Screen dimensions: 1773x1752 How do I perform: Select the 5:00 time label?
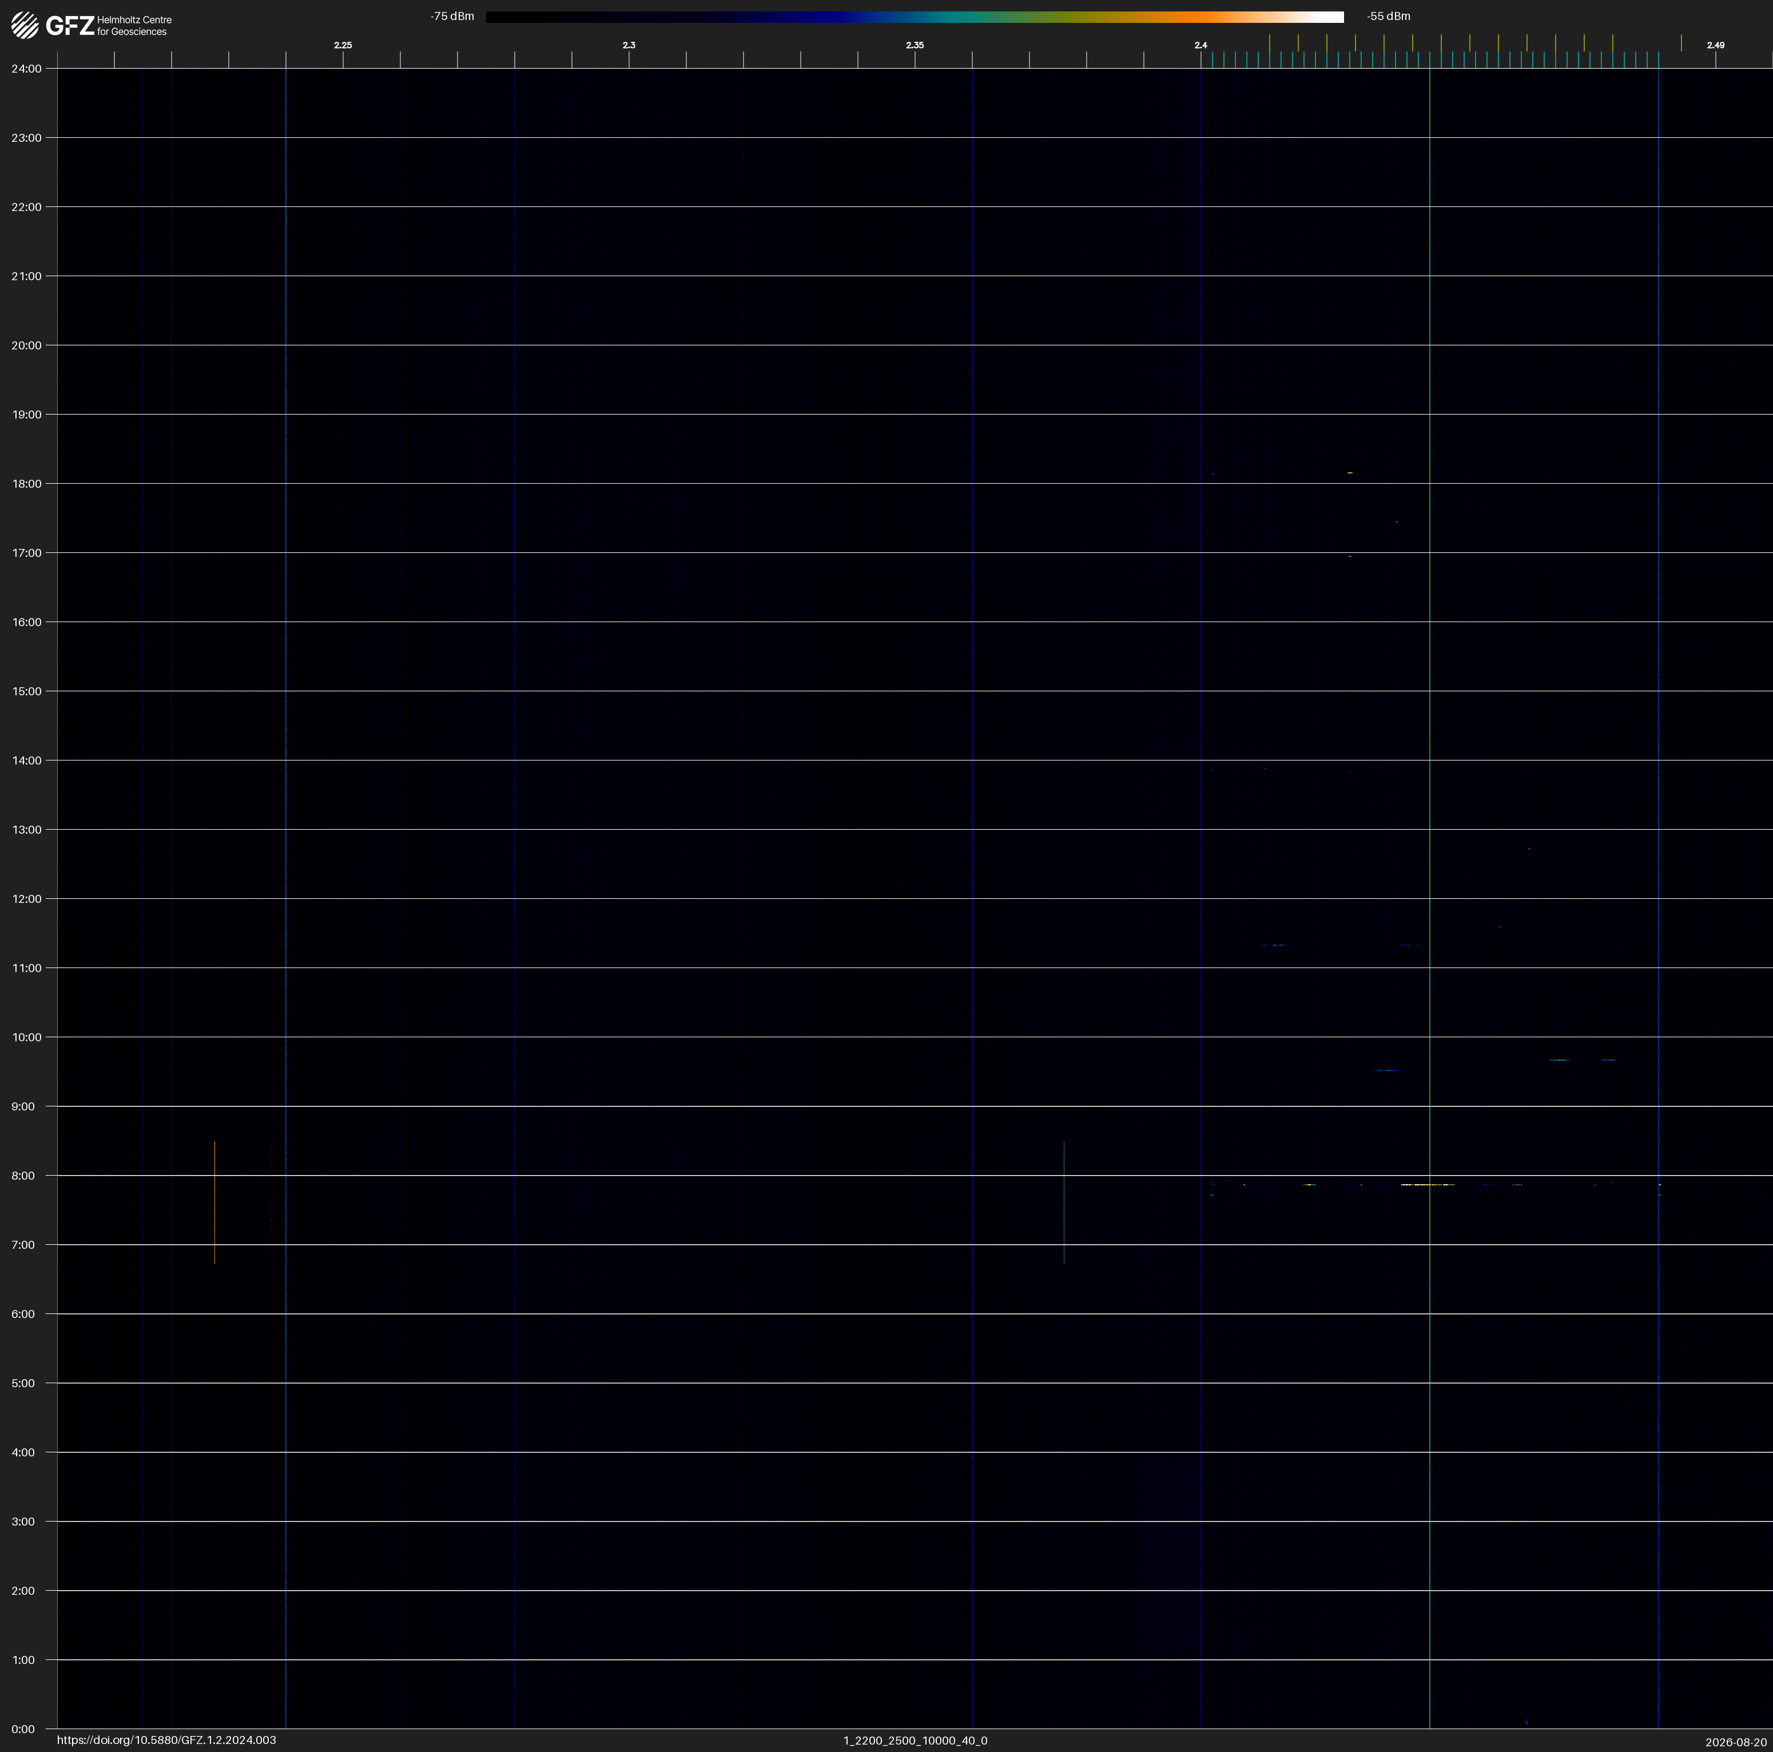coord(23,1383)
